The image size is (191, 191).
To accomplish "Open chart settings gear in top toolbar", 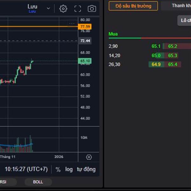I will [63, 9].
